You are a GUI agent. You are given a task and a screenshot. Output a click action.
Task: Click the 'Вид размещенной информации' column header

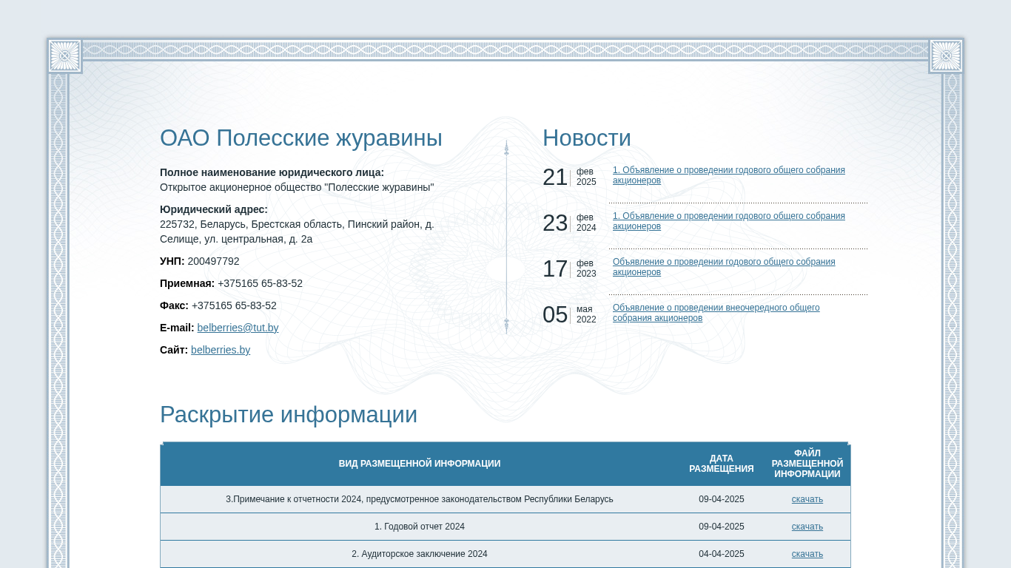[x=419, y=464]
